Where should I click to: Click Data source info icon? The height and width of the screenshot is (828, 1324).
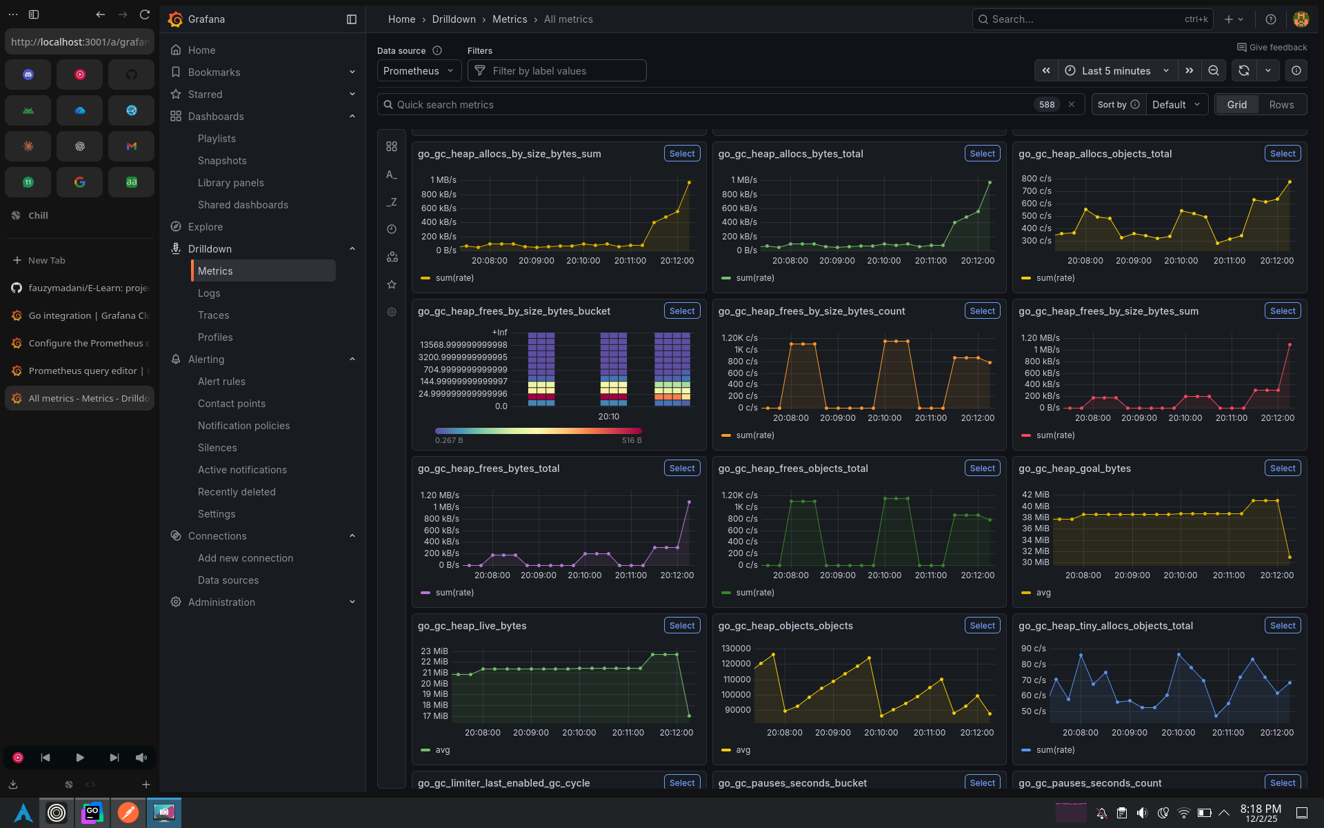(x=437, y=50)
